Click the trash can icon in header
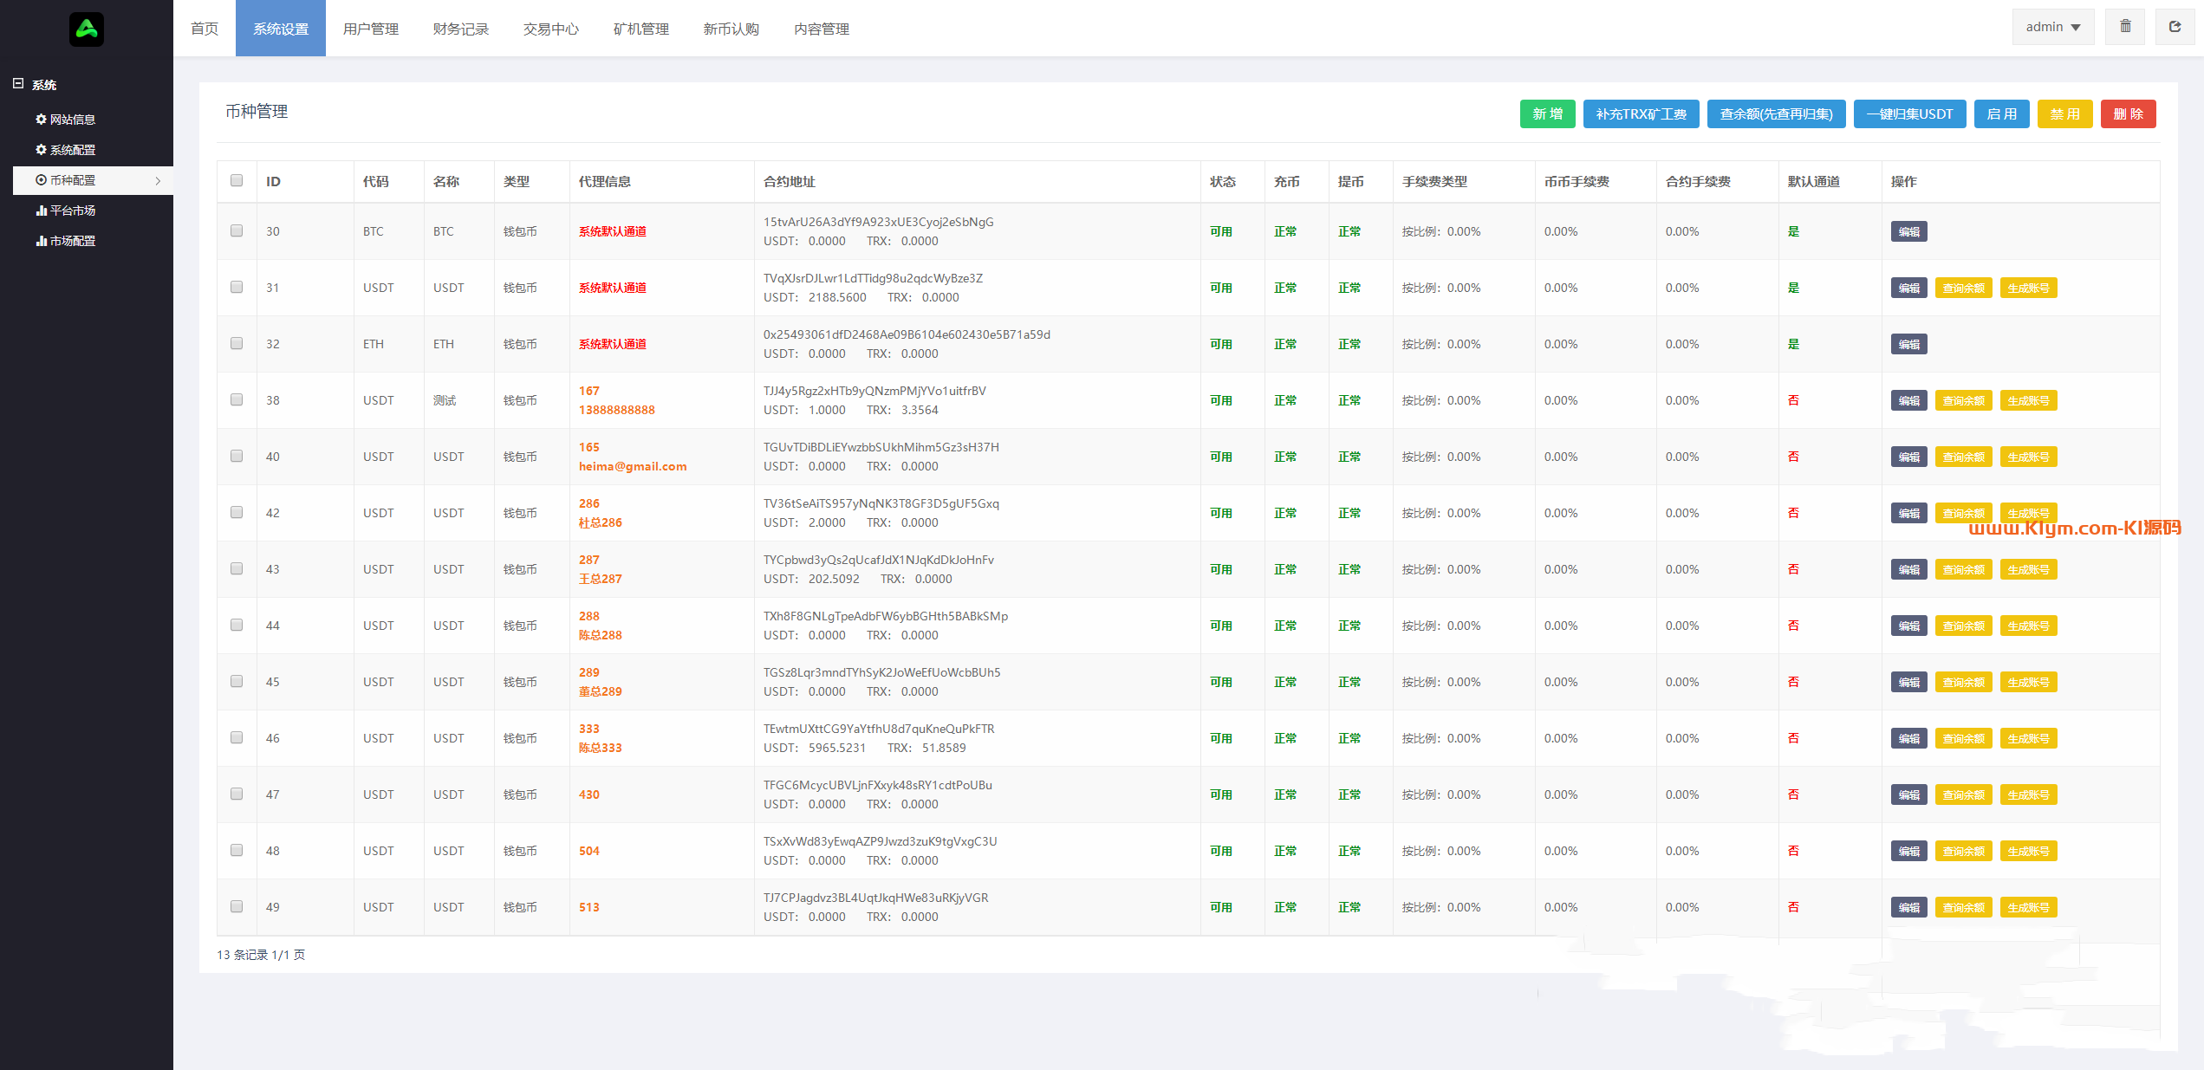Viewport: 2204px width, 1070px height. pos(2125,27)
